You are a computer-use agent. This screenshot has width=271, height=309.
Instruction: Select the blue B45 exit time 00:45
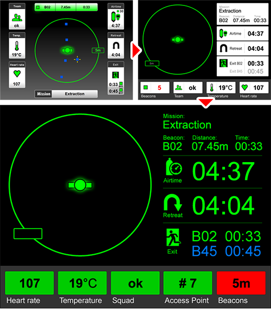point(243,251)
